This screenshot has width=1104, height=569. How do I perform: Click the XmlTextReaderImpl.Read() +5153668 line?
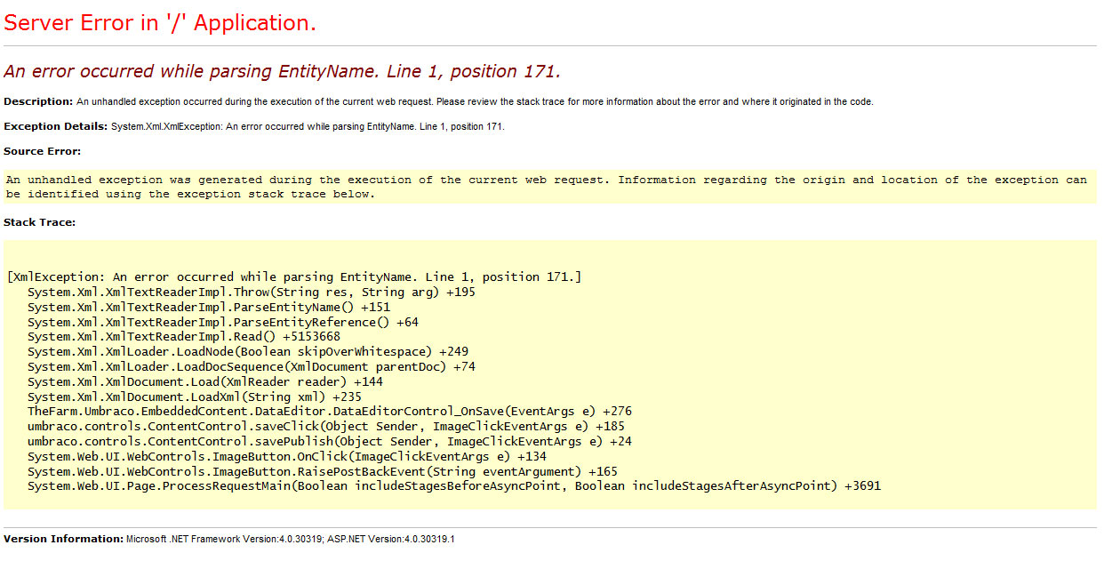pos(183,337)
